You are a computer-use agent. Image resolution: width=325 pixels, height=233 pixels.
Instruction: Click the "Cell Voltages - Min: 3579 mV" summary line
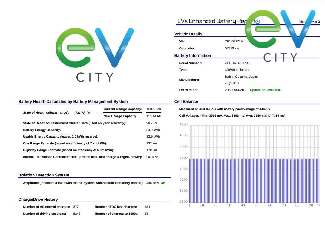[232, 116]
